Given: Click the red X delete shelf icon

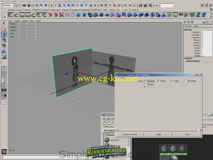Looking at the screenshot, I should click(62, 15).
